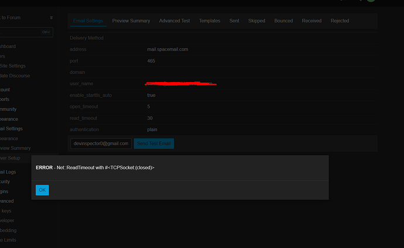The height and width of the screenshot is (248, 404).
Task: View the Rejected emails tab
Action: click(x=340, y=21)
